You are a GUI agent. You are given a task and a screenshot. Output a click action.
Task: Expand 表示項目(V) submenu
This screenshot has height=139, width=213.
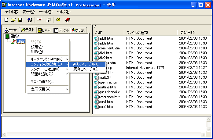[48, 89]
